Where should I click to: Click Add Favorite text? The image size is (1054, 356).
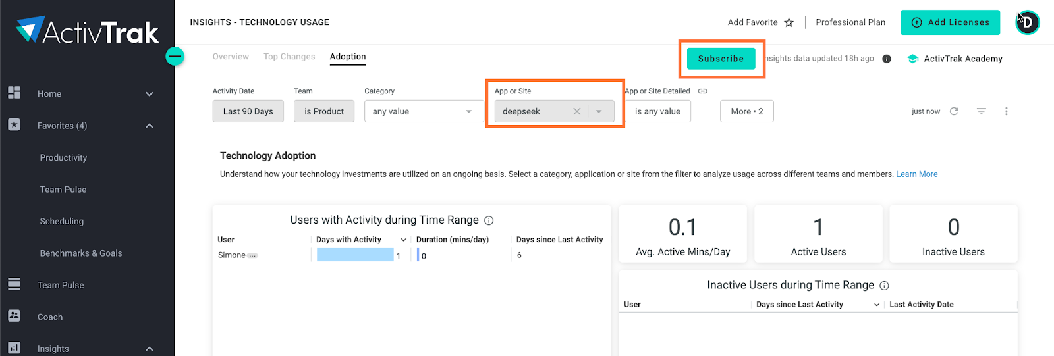coord(752,22)
